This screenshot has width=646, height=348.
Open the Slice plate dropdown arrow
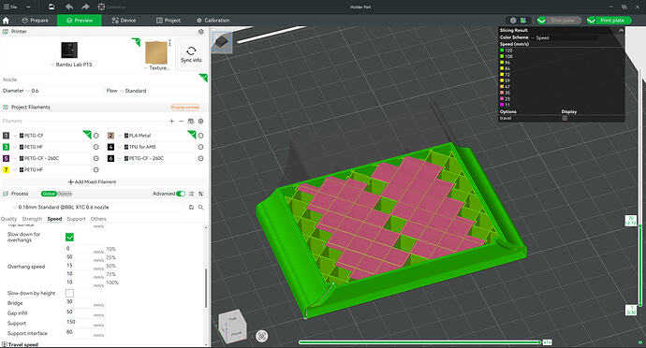point(541,21)
